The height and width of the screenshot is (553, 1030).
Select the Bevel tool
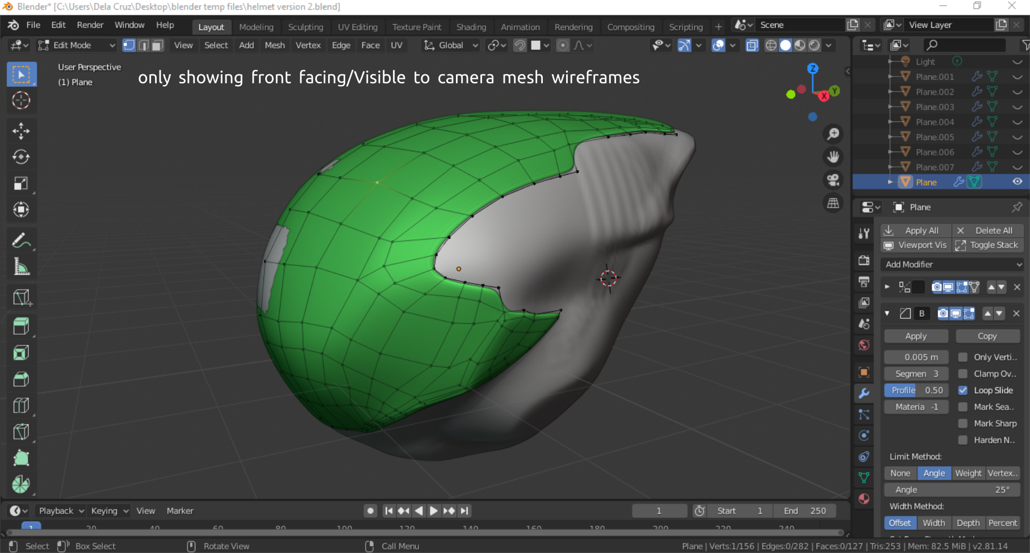(21, 379)
